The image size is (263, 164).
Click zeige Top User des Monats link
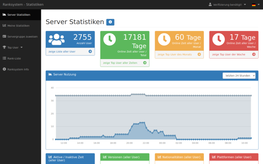tap(174, 55)
